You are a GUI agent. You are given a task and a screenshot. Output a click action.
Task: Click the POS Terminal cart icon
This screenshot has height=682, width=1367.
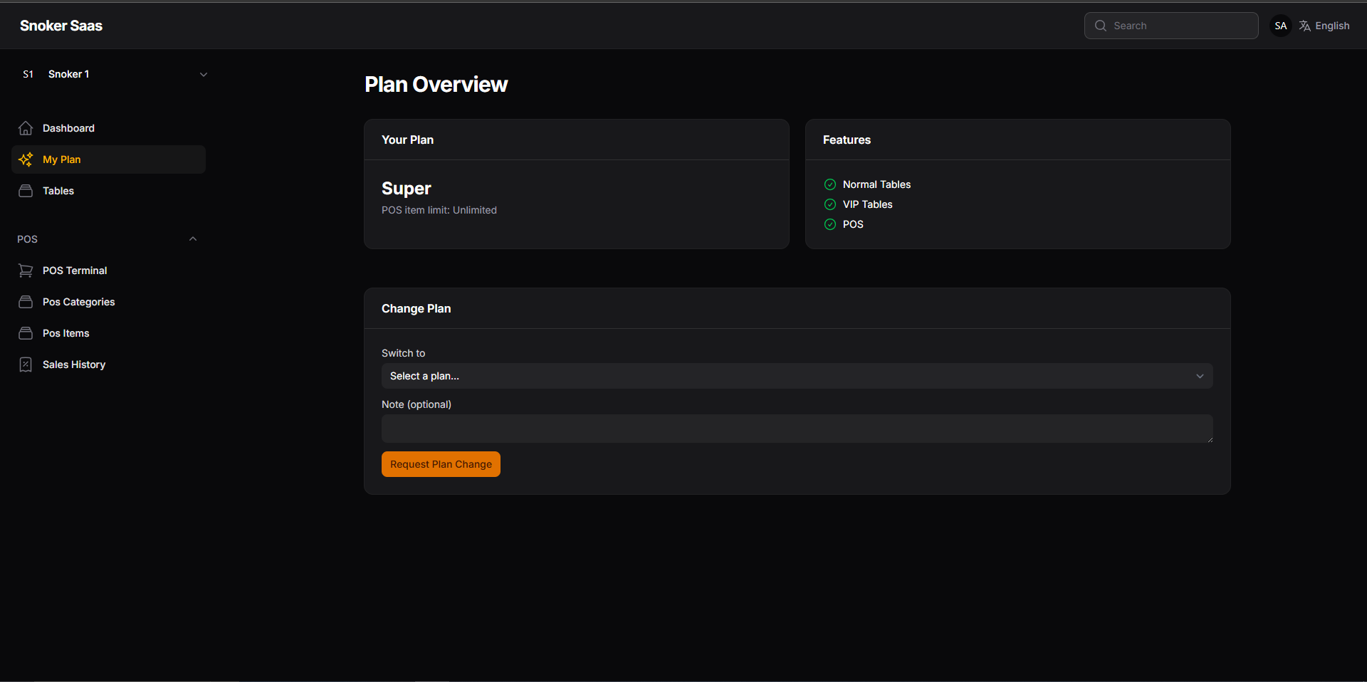click(26, 271)
